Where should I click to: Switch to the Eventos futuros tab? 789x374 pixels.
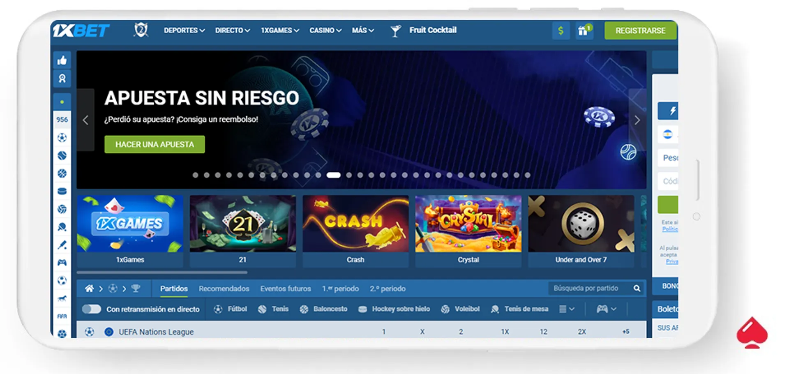click(x=286, y=289)
